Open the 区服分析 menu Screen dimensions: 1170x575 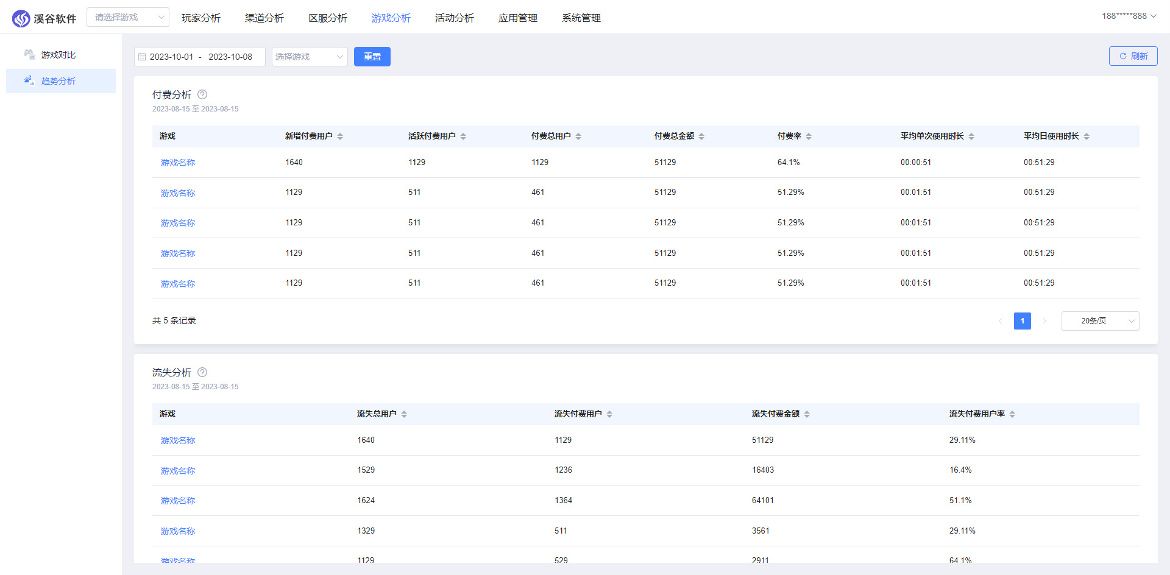point(328,18)
